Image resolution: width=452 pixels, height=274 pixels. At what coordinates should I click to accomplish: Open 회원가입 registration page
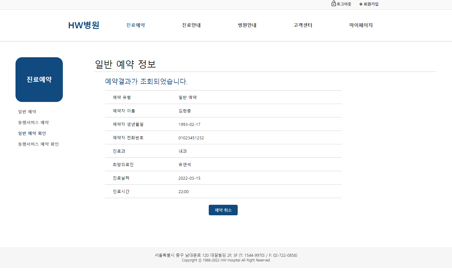[371, 4]
